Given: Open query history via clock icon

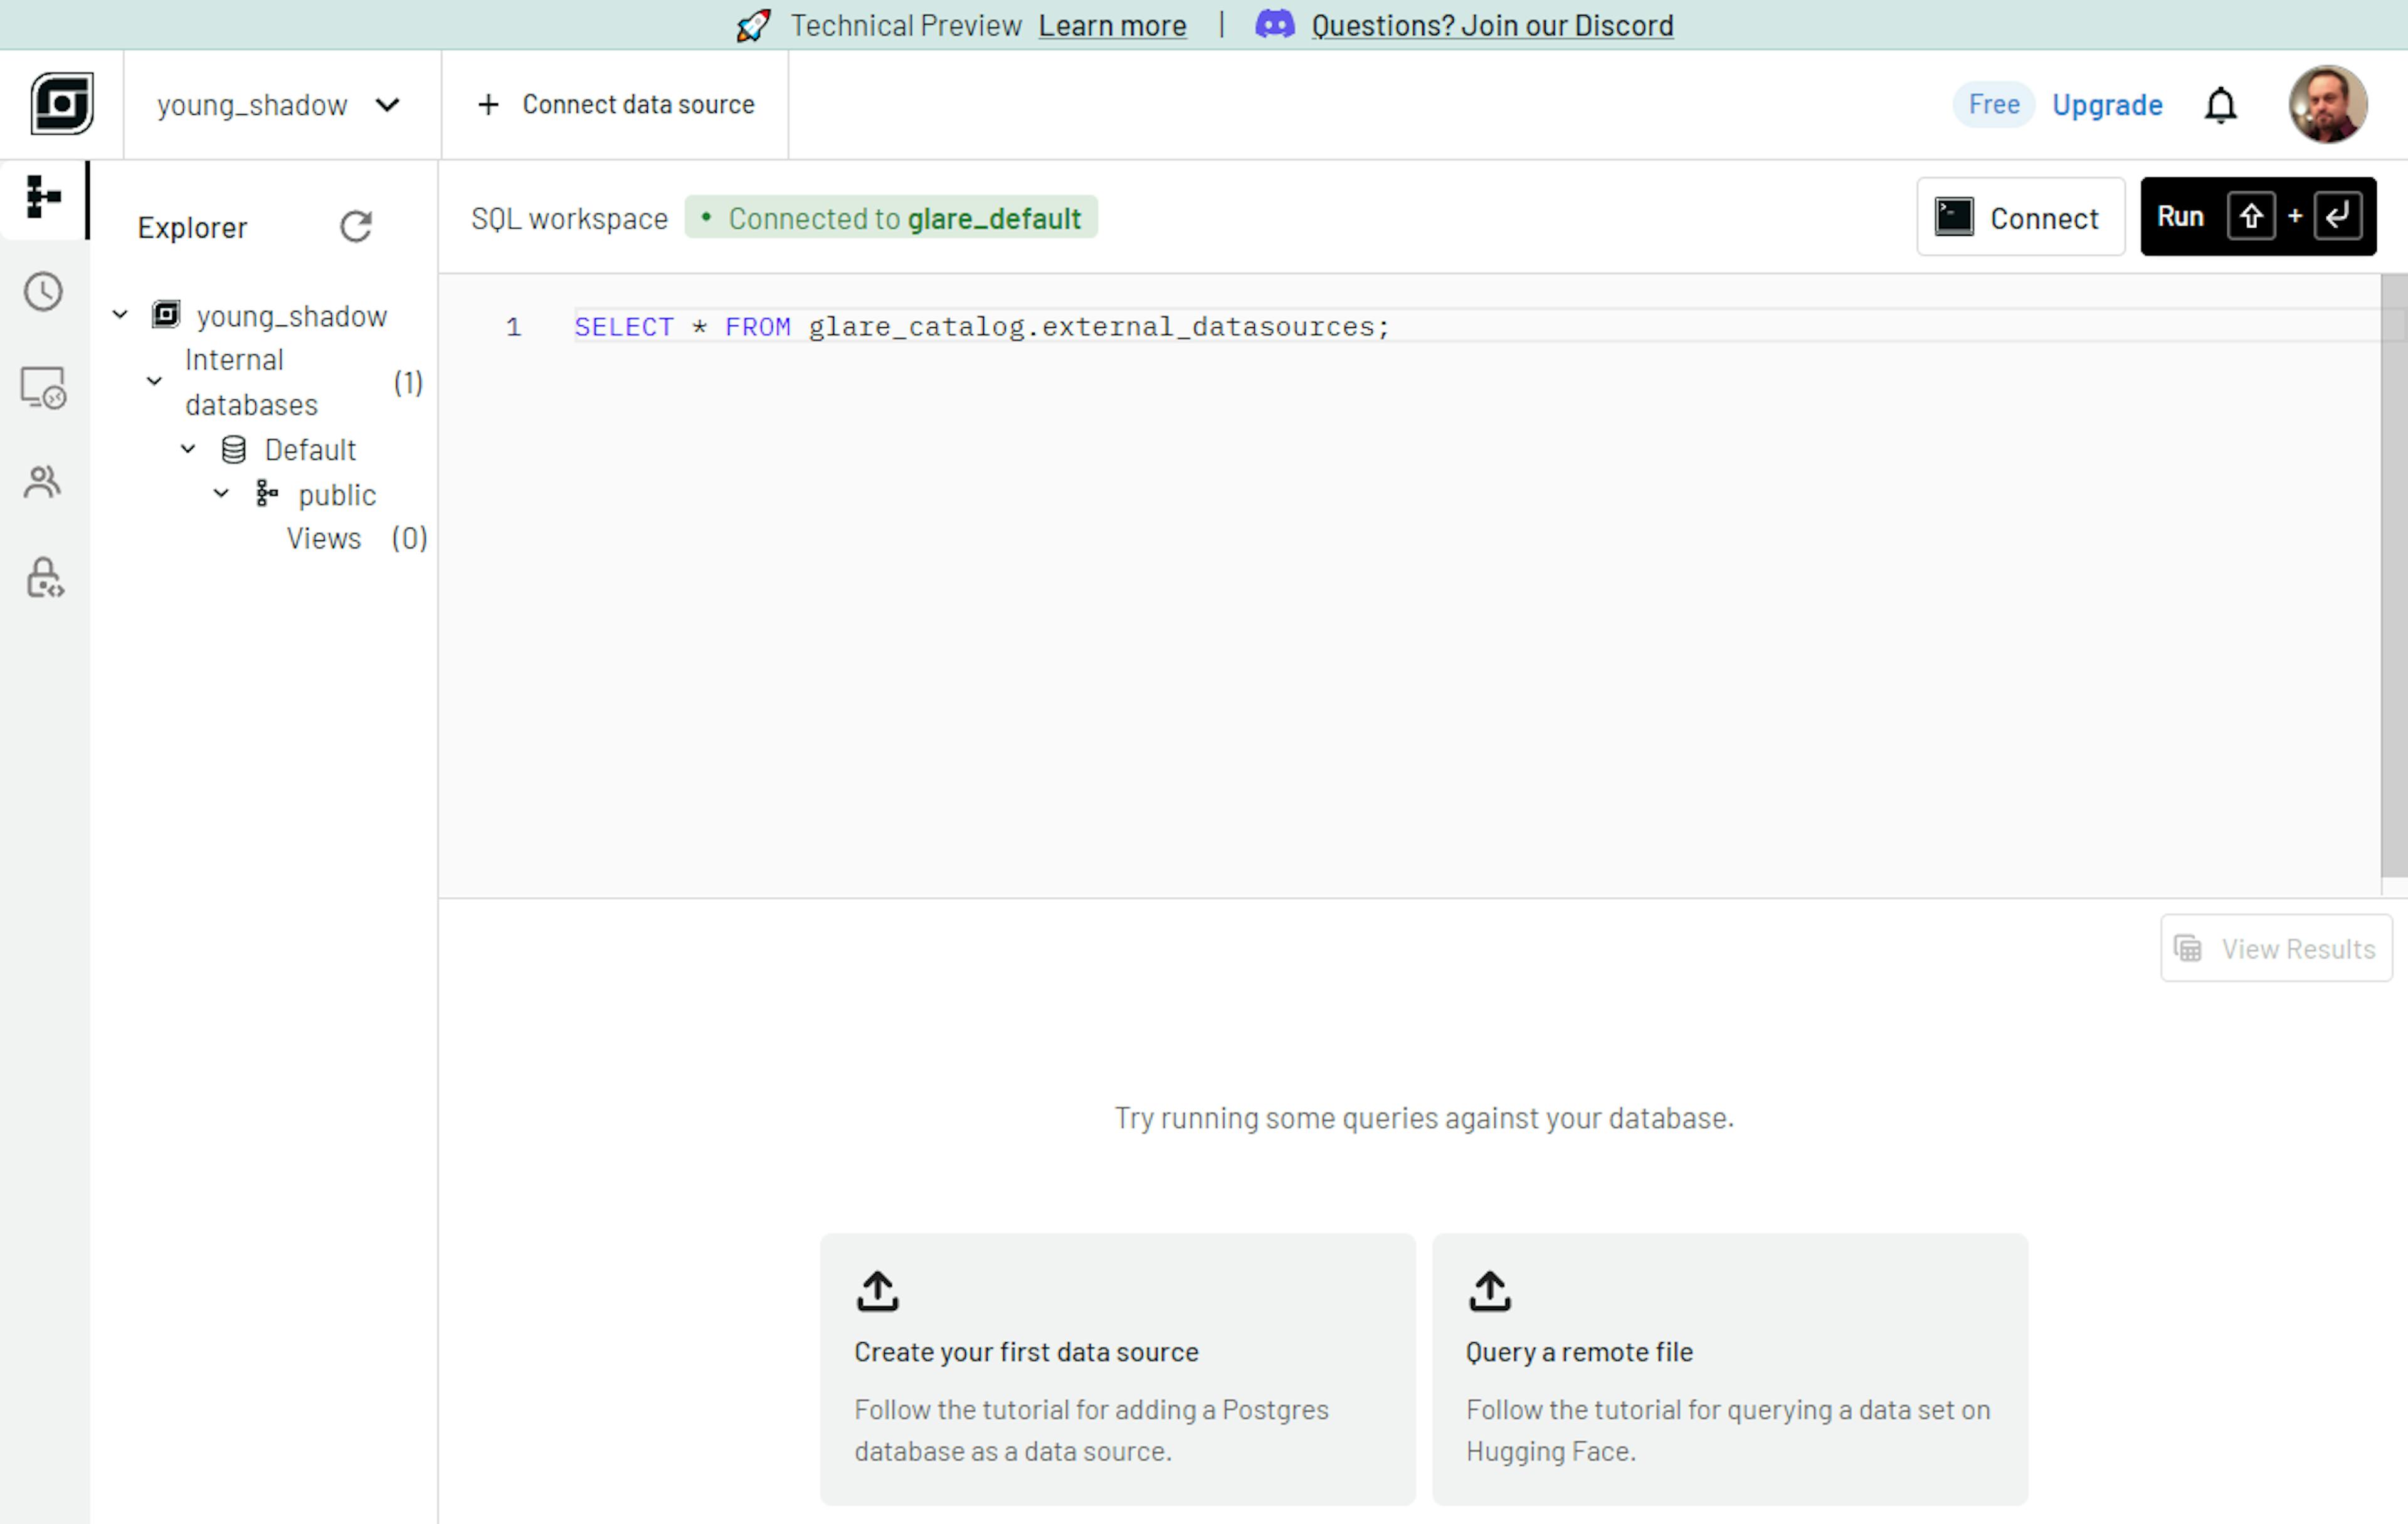Looking at the screenshot, I should [42, 291].
